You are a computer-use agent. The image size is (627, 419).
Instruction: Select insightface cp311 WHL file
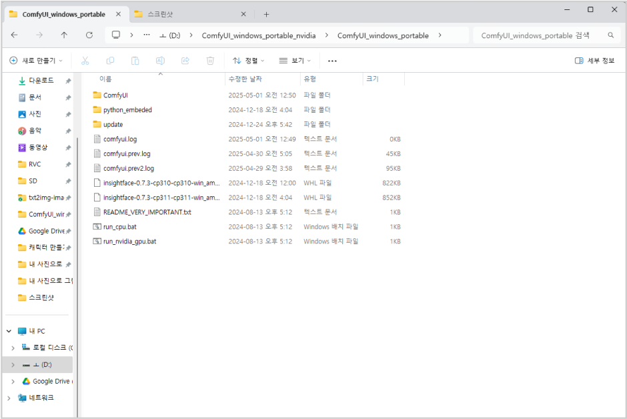[156, 197]
